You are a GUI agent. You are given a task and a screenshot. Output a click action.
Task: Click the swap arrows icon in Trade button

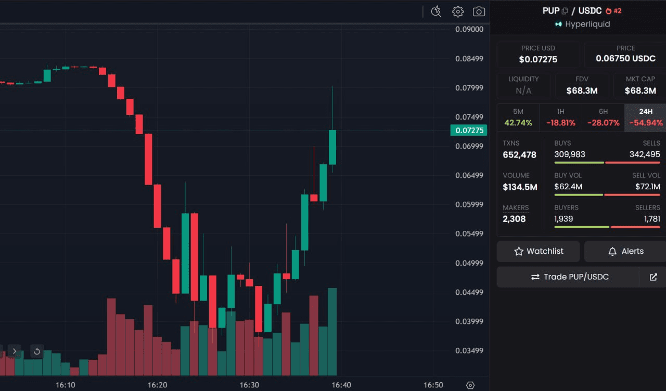pyautogui.click(x=535, y=277)
